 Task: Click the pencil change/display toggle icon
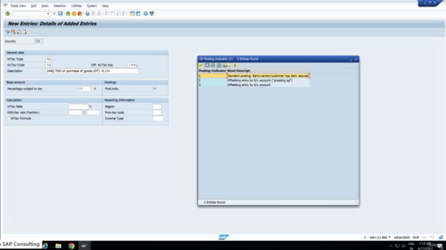point(8,32)
